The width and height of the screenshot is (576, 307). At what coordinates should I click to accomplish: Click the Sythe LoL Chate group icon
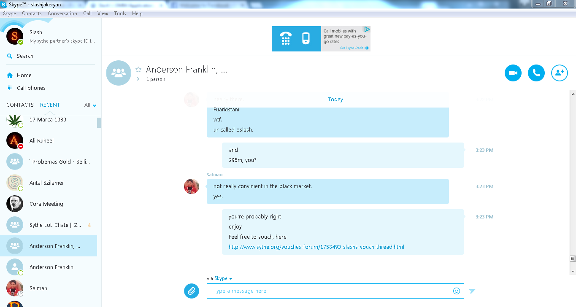(15, 225)
